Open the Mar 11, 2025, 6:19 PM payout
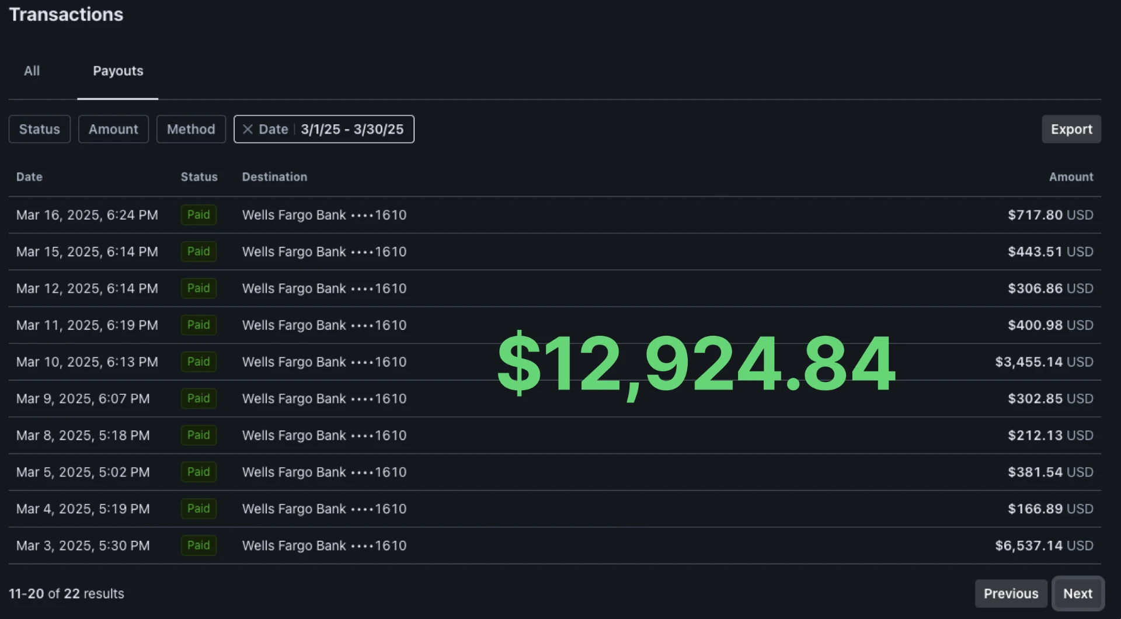This screenshot has width=1121, height=619. [x=555, y=325]
